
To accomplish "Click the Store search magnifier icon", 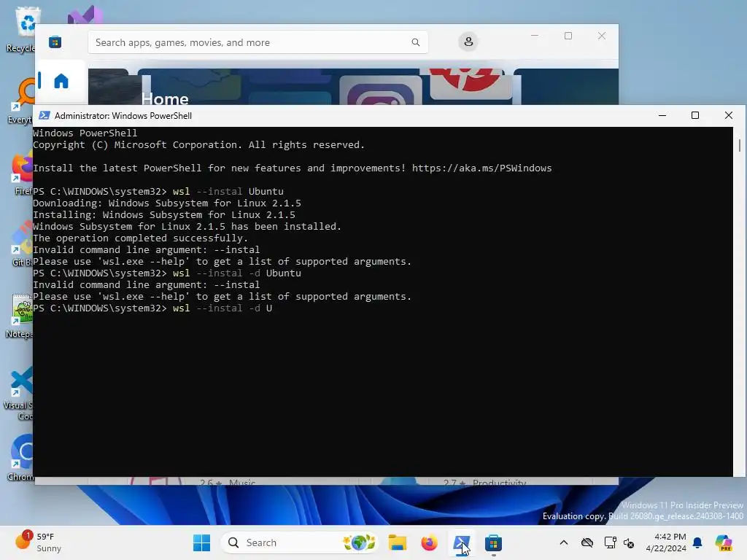I will (415, 42).
